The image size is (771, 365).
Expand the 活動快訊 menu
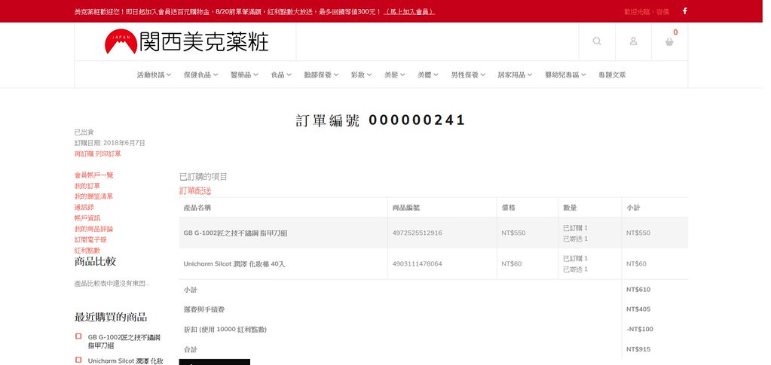(x=154, y=75)
